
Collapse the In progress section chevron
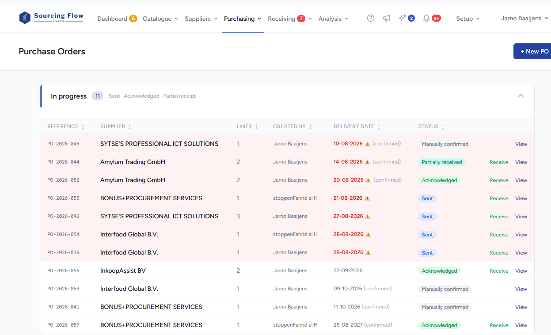point(521,96)
